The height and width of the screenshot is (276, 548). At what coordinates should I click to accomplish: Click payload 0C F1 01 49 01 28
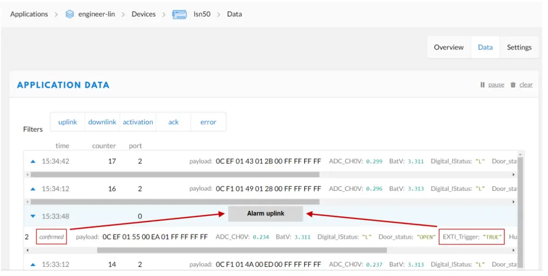268,189
